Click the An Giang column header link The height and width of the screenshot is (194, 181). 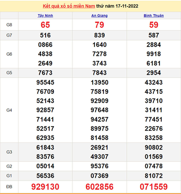point(99,16)
